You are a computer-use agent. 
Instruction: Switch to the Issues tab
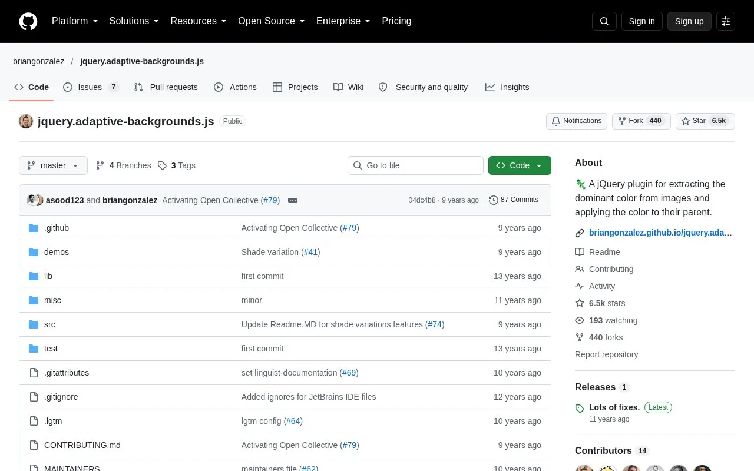coord(91,87)
